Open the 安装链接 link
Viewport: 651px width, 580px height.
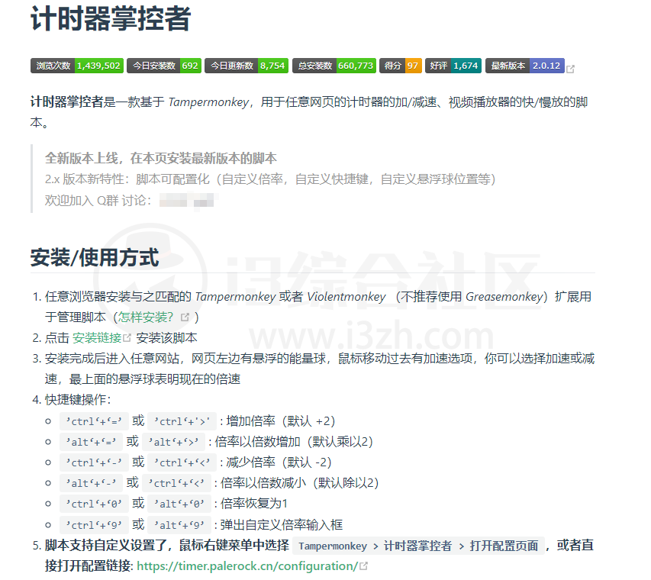(x=97, y=338)
